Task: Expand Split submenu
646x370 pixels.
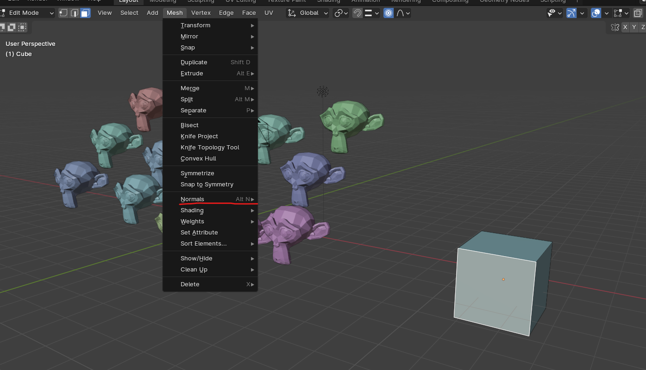Action: point(210,99)
